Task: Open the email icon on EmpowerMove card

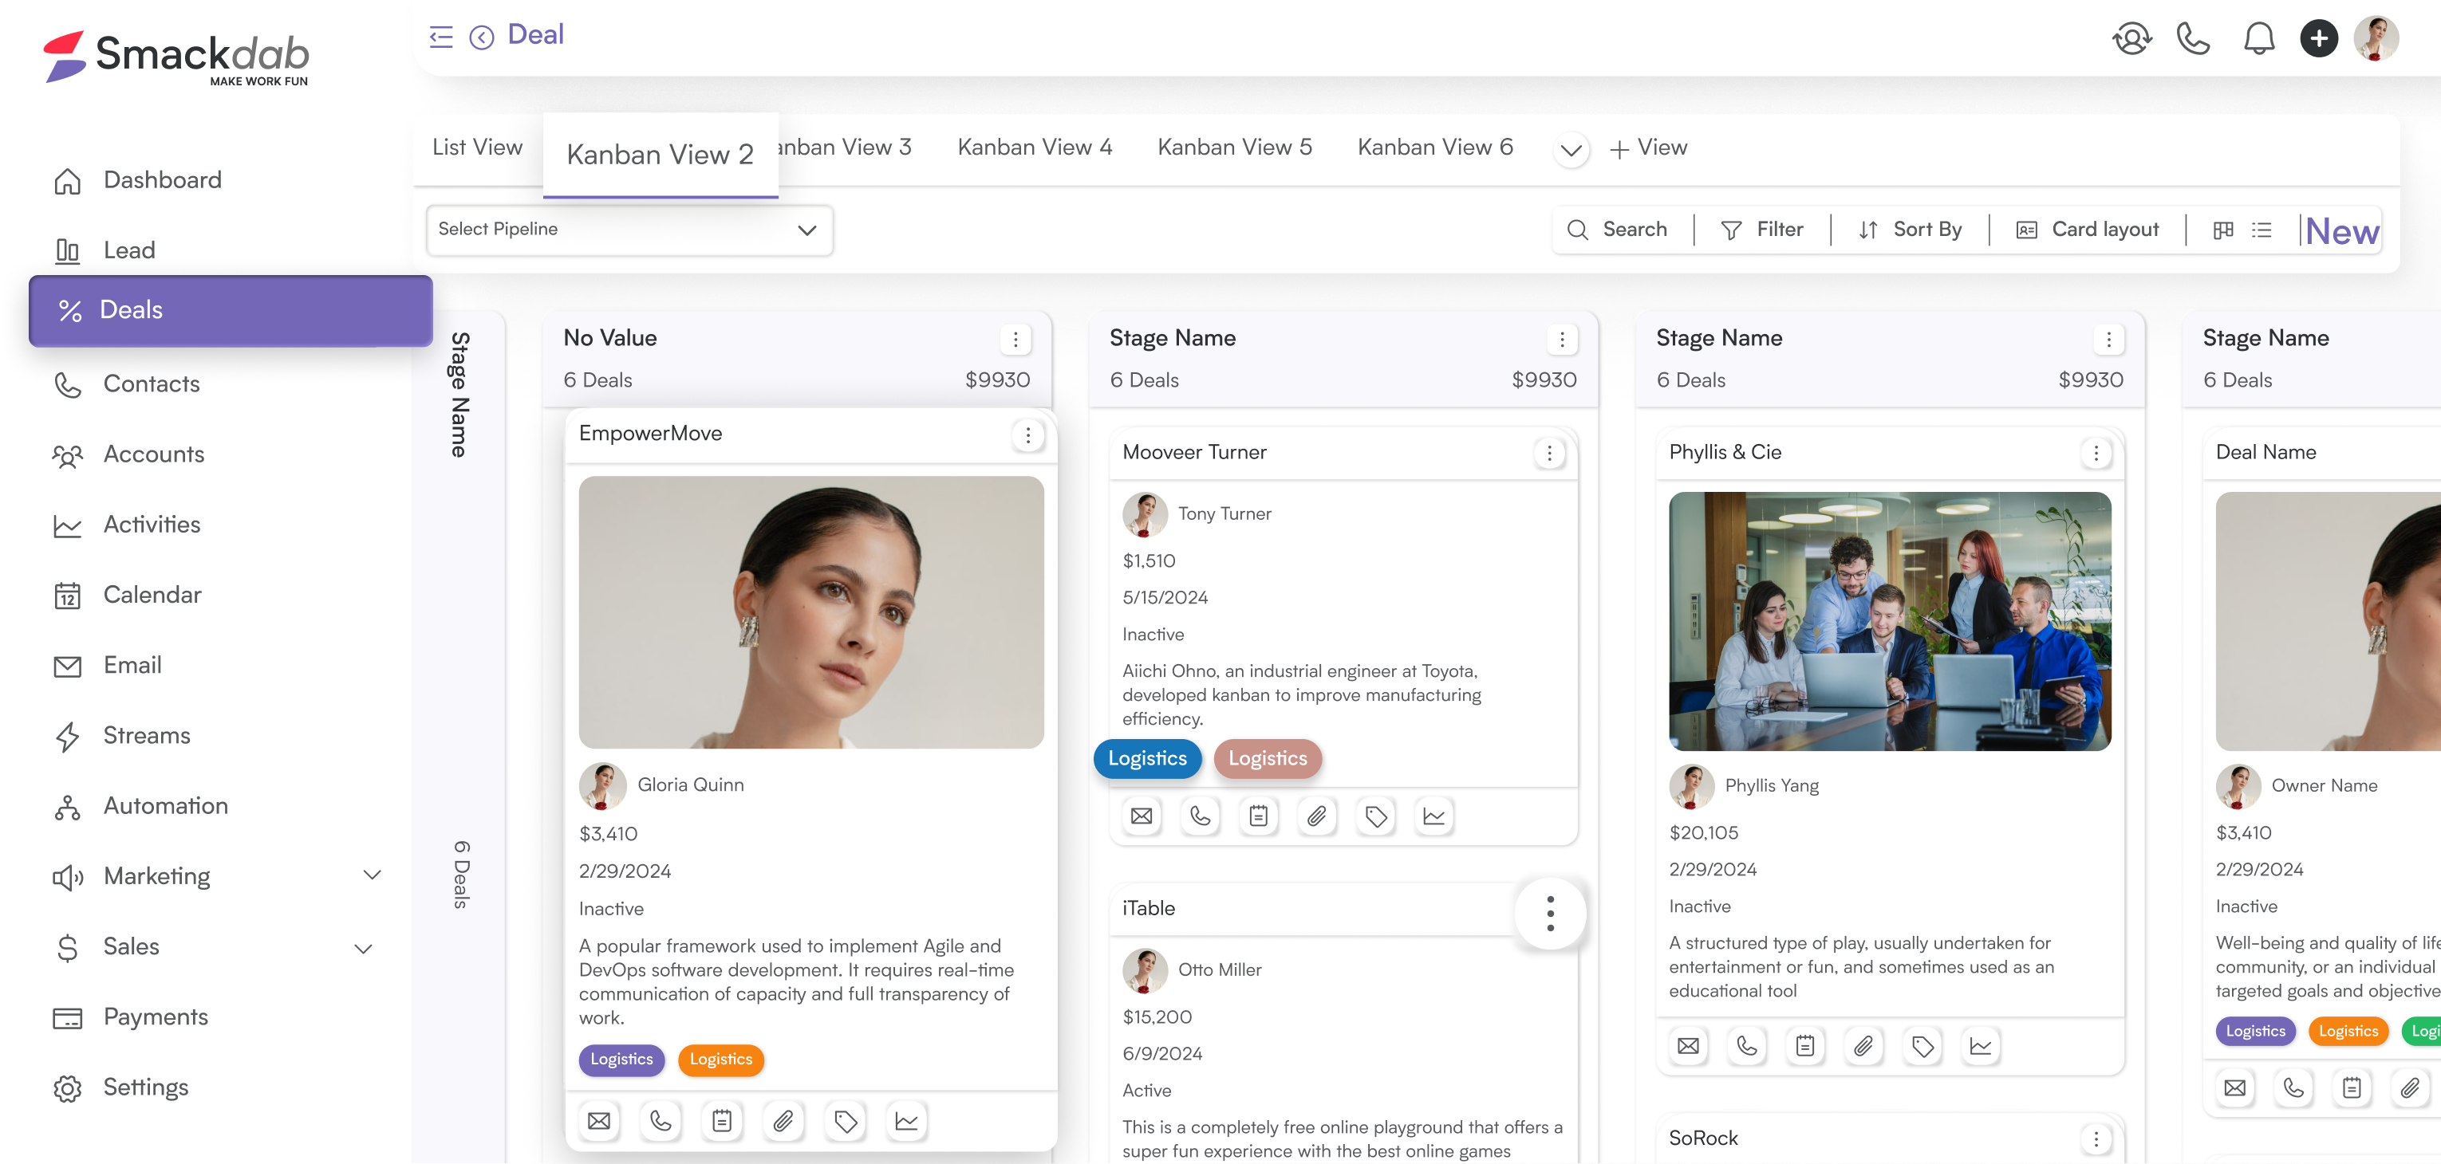Action: 599,1120
